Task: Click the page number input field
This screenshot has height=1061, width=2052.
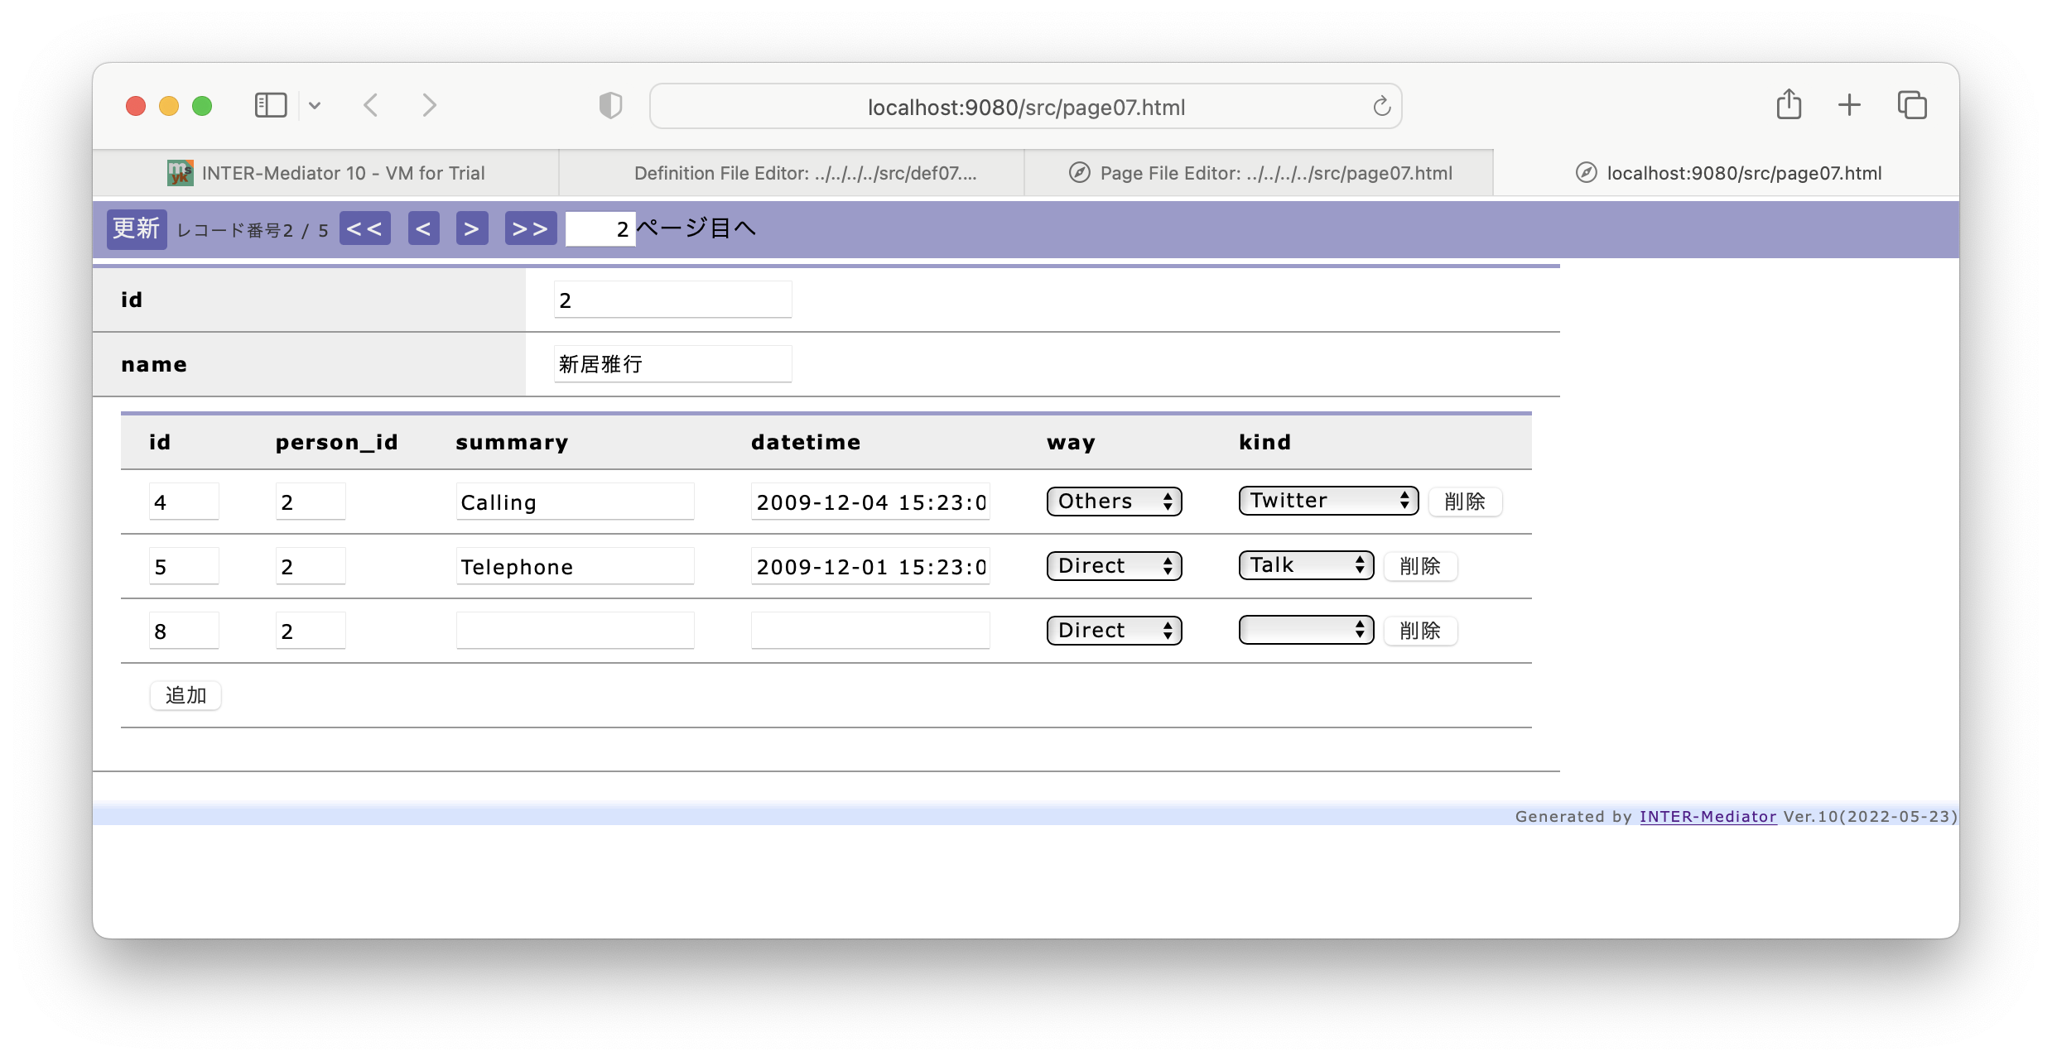Action: (600, 229)
